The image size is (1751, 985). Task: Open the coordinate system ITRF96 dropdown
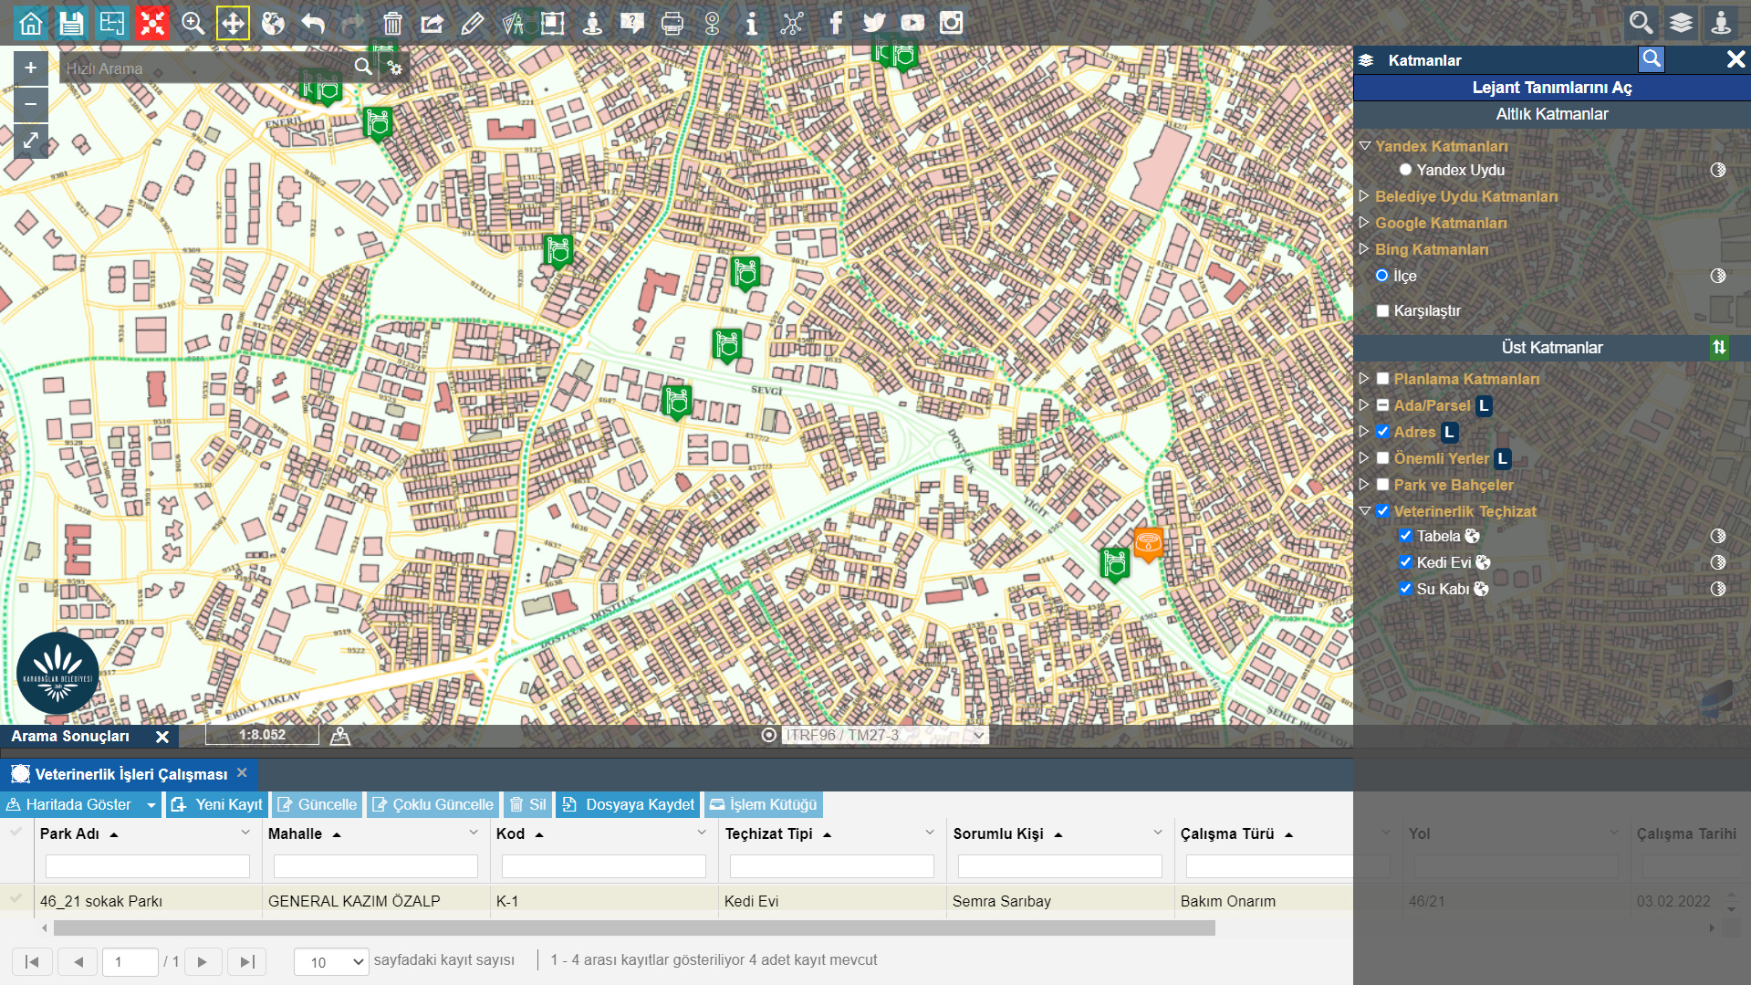[884, 735]
